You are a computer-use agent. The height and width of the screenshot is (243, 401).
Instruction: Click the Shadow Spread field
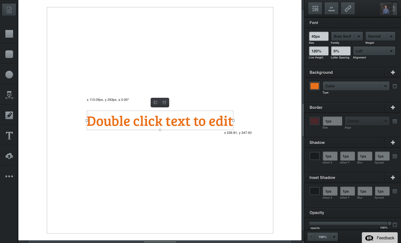click(382, 156)
